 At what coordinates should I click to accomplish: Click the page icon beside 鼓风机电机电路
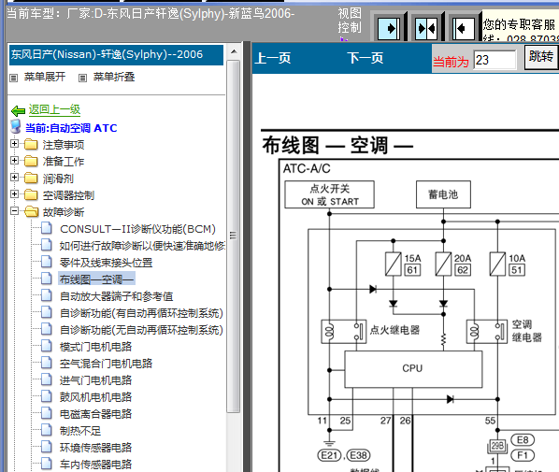pyautogui.click(x=47, y=396)
